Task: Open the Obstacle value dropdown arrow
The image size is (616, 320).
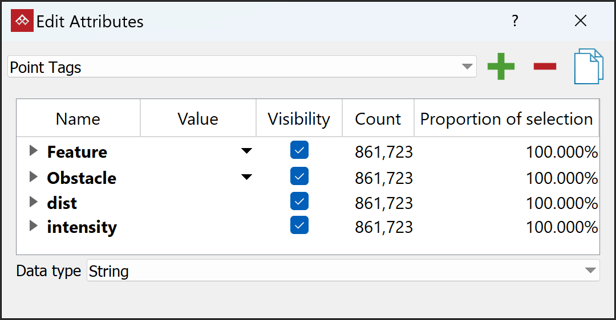Action: [x=246, y=177]
